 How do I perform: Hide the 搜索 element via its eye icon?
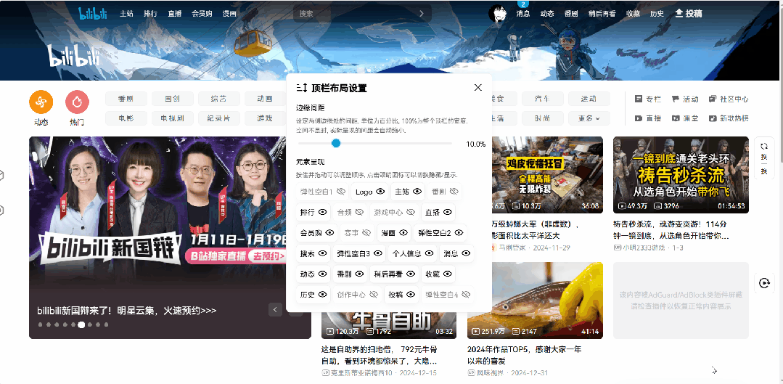(x=323, y=253)
